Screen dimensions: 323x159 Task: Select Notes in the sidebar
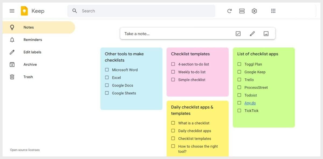[x=28, y=27]
